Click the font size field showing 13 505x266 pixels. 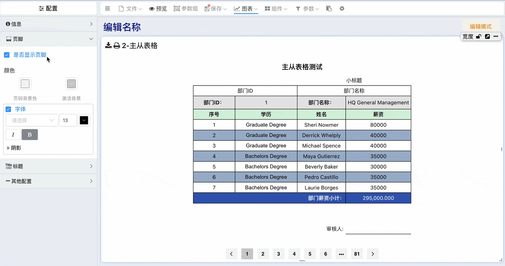(x=68, y=120)
